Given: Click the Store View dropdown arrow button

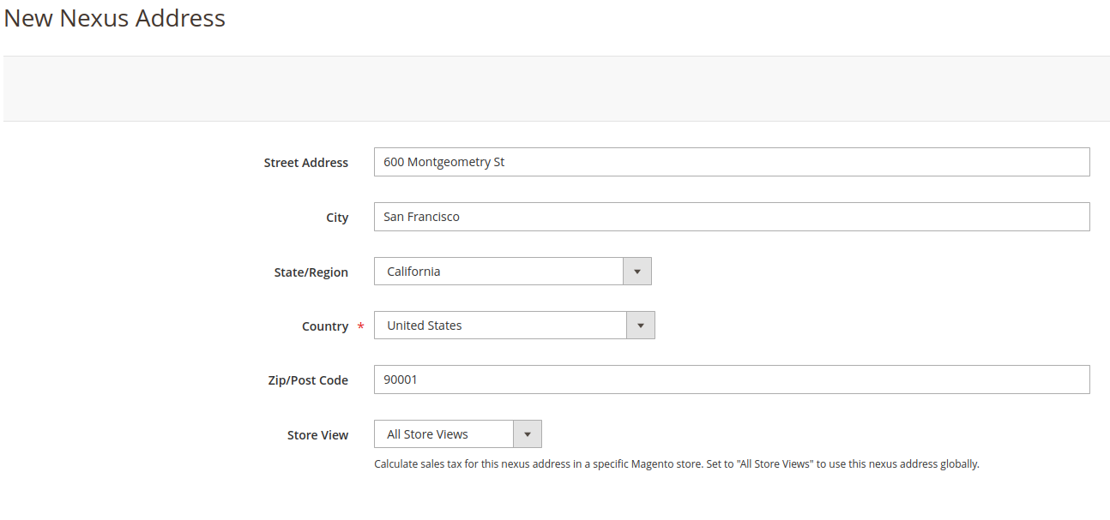Looking at the screenshot, I should click(x=527, y=434).
